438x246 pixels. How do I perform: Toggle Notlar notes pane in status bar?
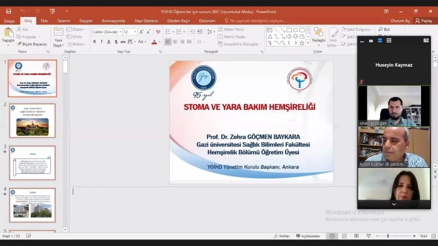(282, 236)
